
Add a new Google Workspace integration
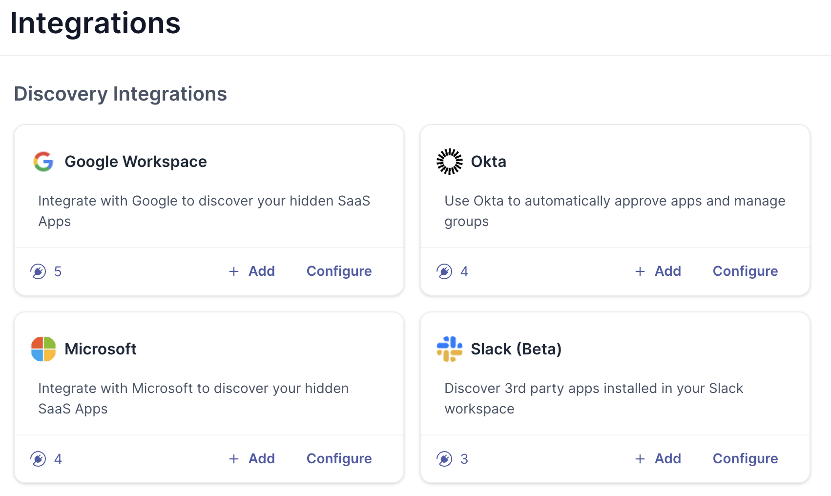[x=252, y=271]
